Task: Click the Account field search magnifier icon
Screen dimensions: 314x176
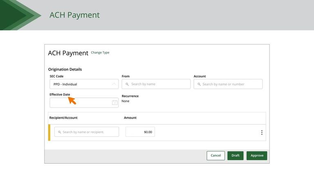Action: coord(199,84)
